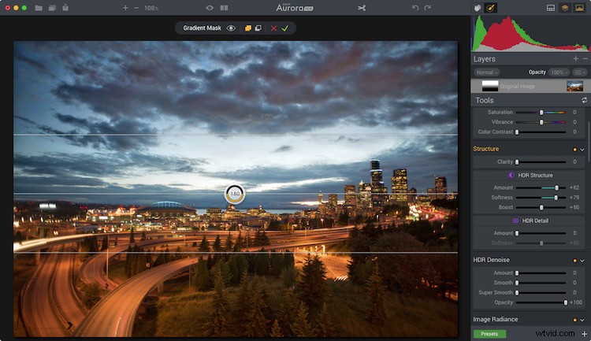
Task: Click the batch processing icon in toolbar
Action: click(x=52, y=8)
